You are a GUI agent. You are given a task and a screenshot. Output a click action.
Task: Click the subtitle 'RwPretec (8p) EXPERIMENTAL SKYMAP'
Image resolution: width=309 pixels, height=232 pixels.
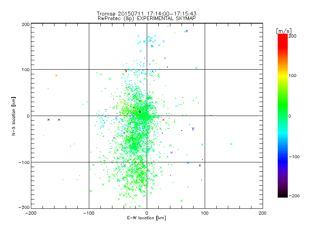click(147, 19)
